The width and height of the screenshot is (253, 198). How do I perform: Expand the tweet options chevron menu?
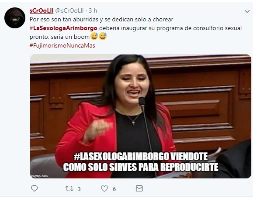coord(247,11)
